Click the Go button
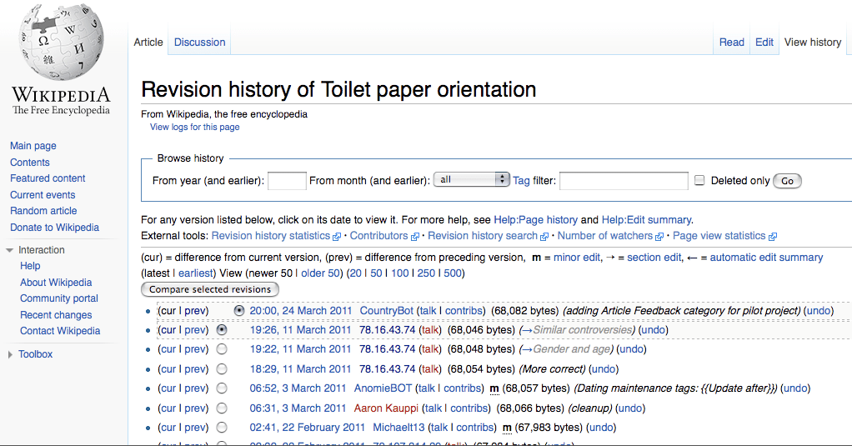Viewport: 852px width, 446px height. click(787, 181)
